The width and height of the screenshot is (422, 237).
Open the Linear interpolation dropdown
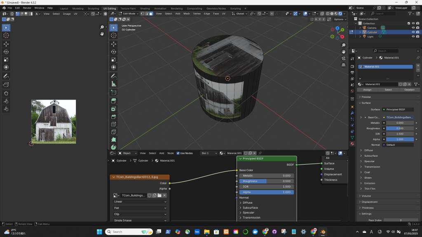coord(140,202)
